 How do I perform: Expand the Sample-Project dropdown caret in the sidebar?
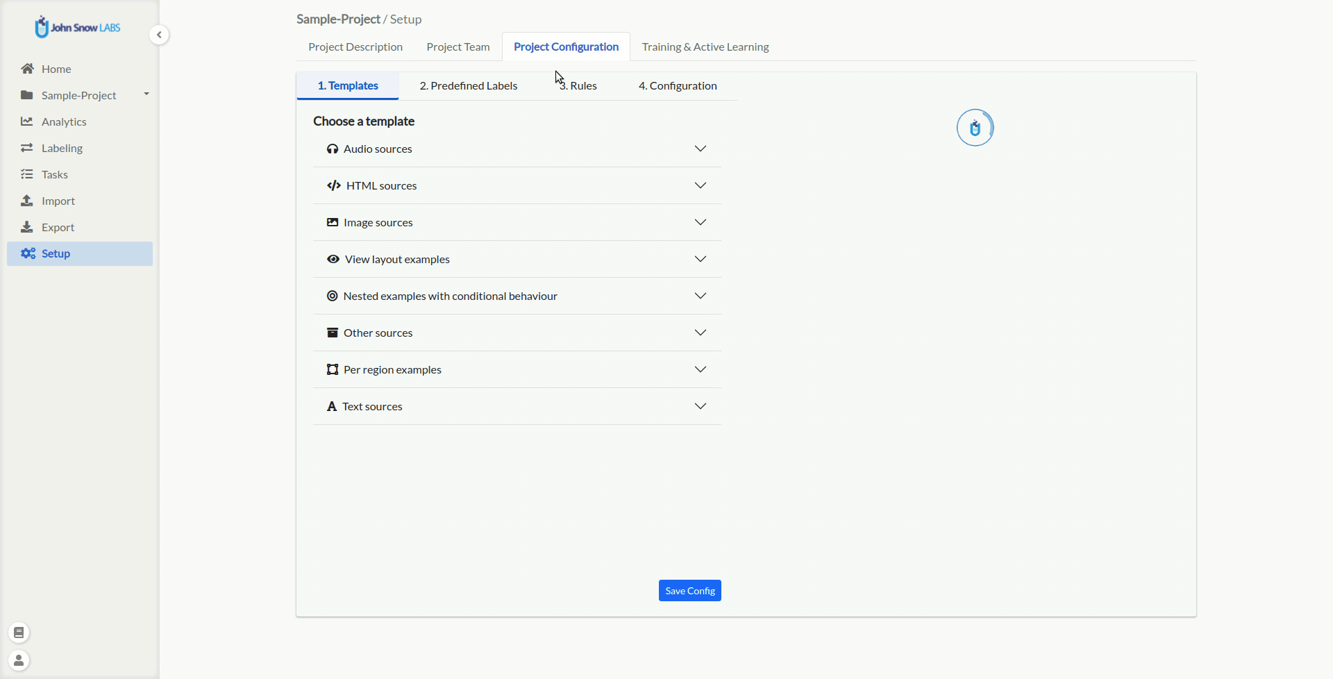pyautogui.click(x=146, y=94)
